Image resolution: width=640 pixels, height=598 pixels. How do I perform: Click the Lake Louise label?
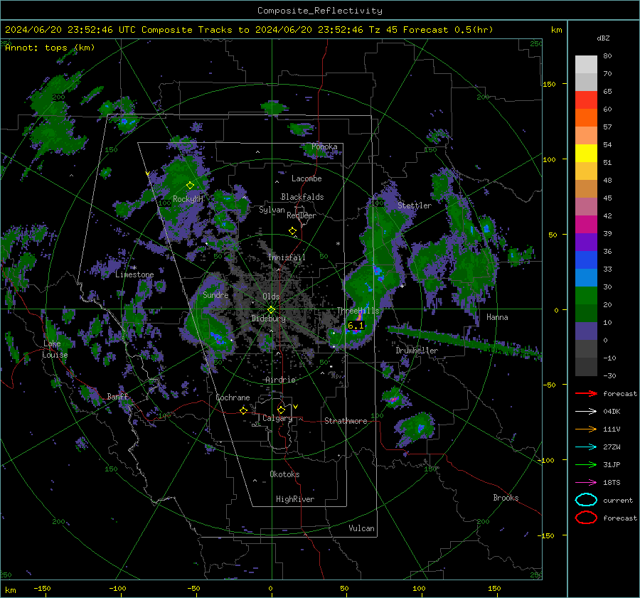click(55, 349)
